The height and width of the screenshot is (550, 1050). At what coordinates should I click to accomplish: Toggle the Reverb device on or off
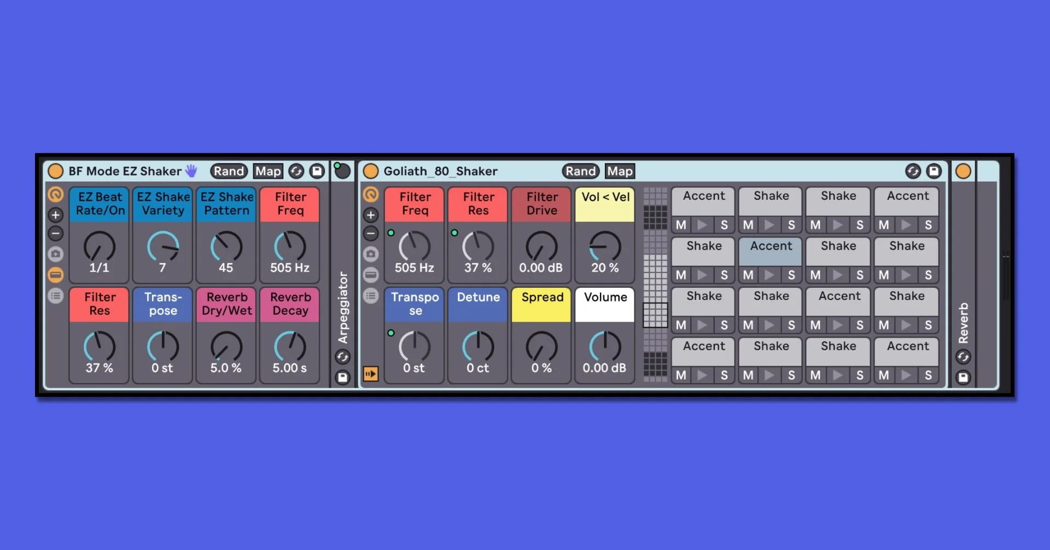point(964,171)
